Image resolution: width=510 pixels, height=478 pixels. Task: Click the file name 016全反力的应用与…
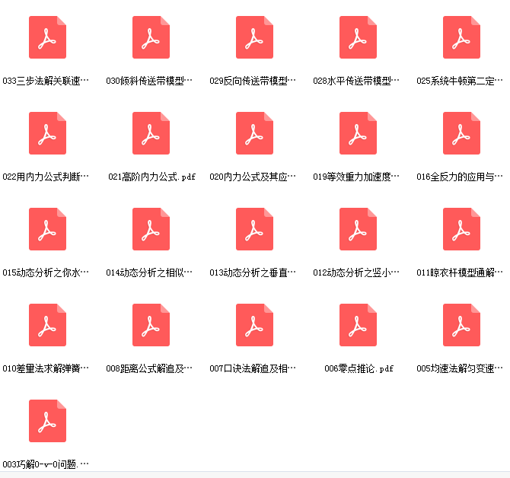460,177
